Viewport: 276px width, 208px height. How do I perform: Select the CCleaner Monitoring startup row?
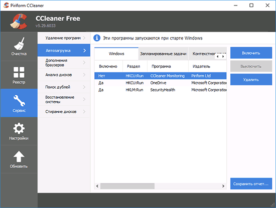[x=161, y=76]
